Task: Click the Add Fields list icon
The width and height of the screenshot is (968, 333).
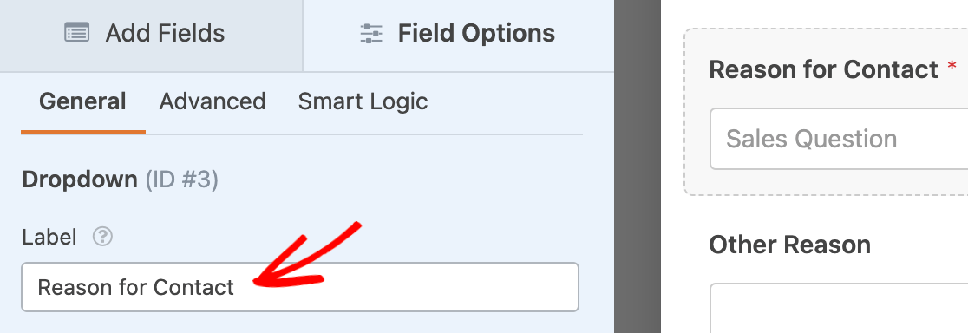Action: [x=76, y=33]
